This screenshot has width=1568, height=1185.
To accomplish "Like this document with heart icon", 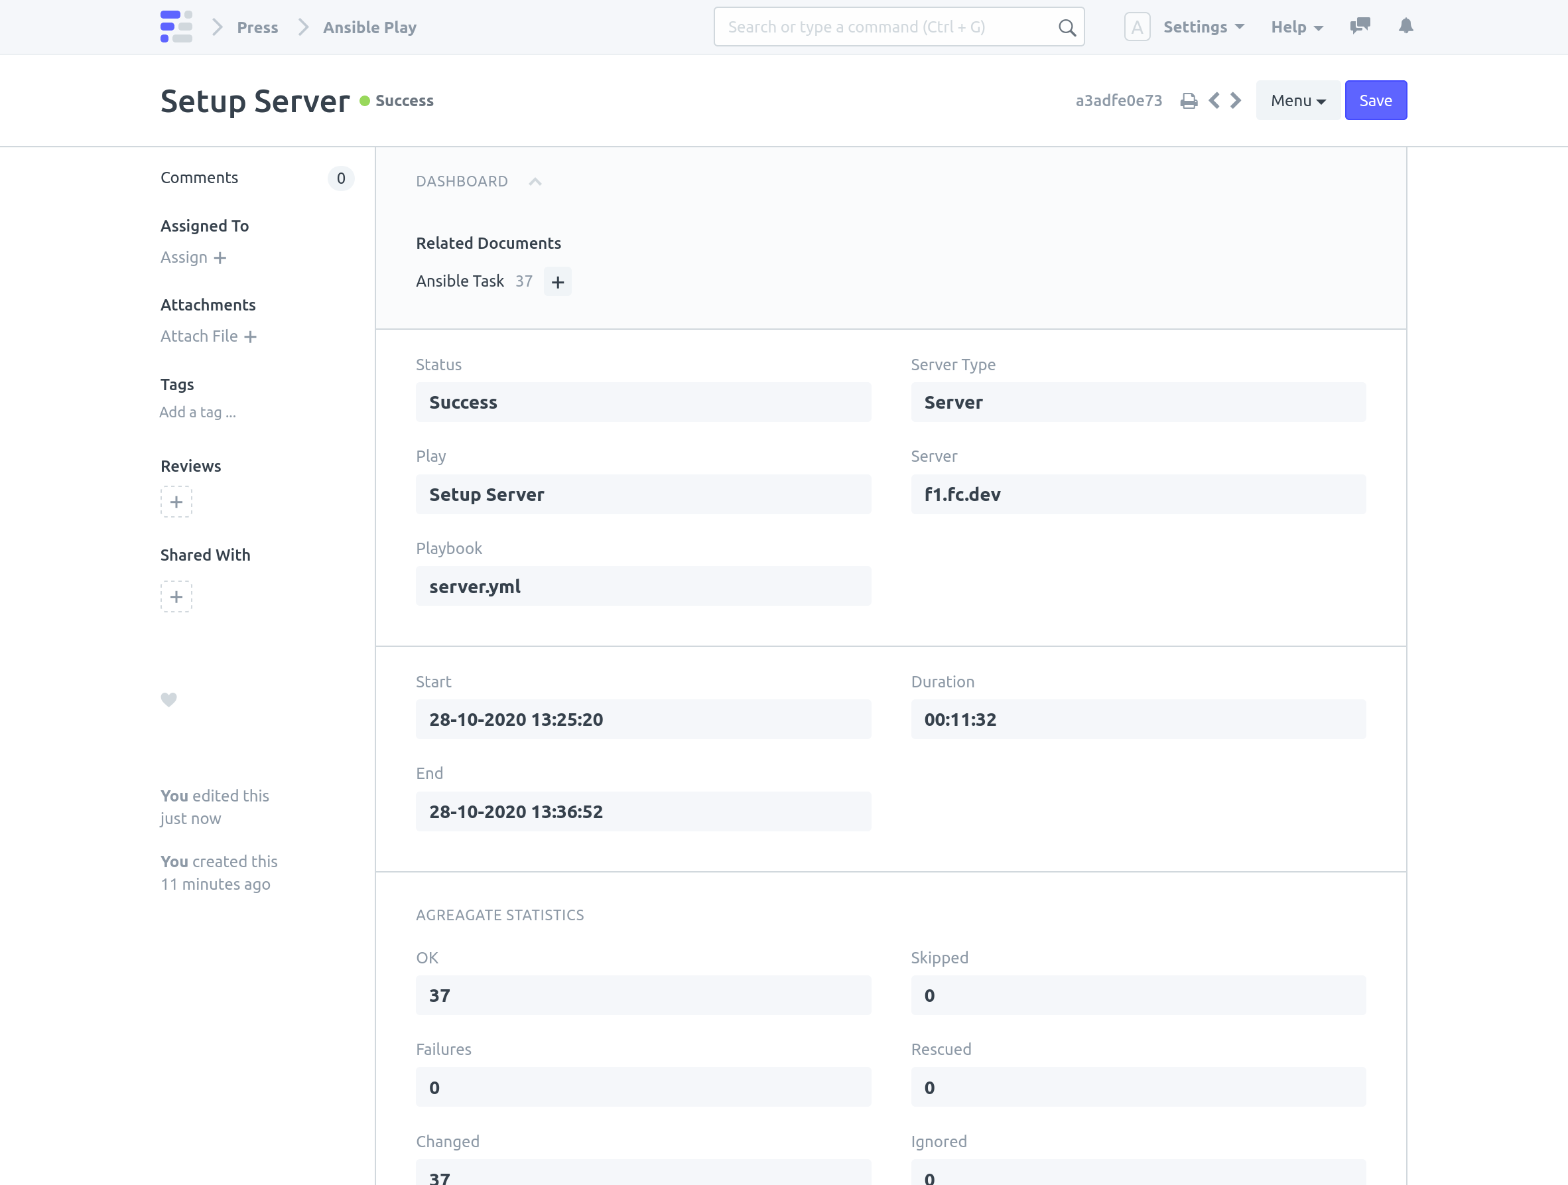I will [168, 699].
